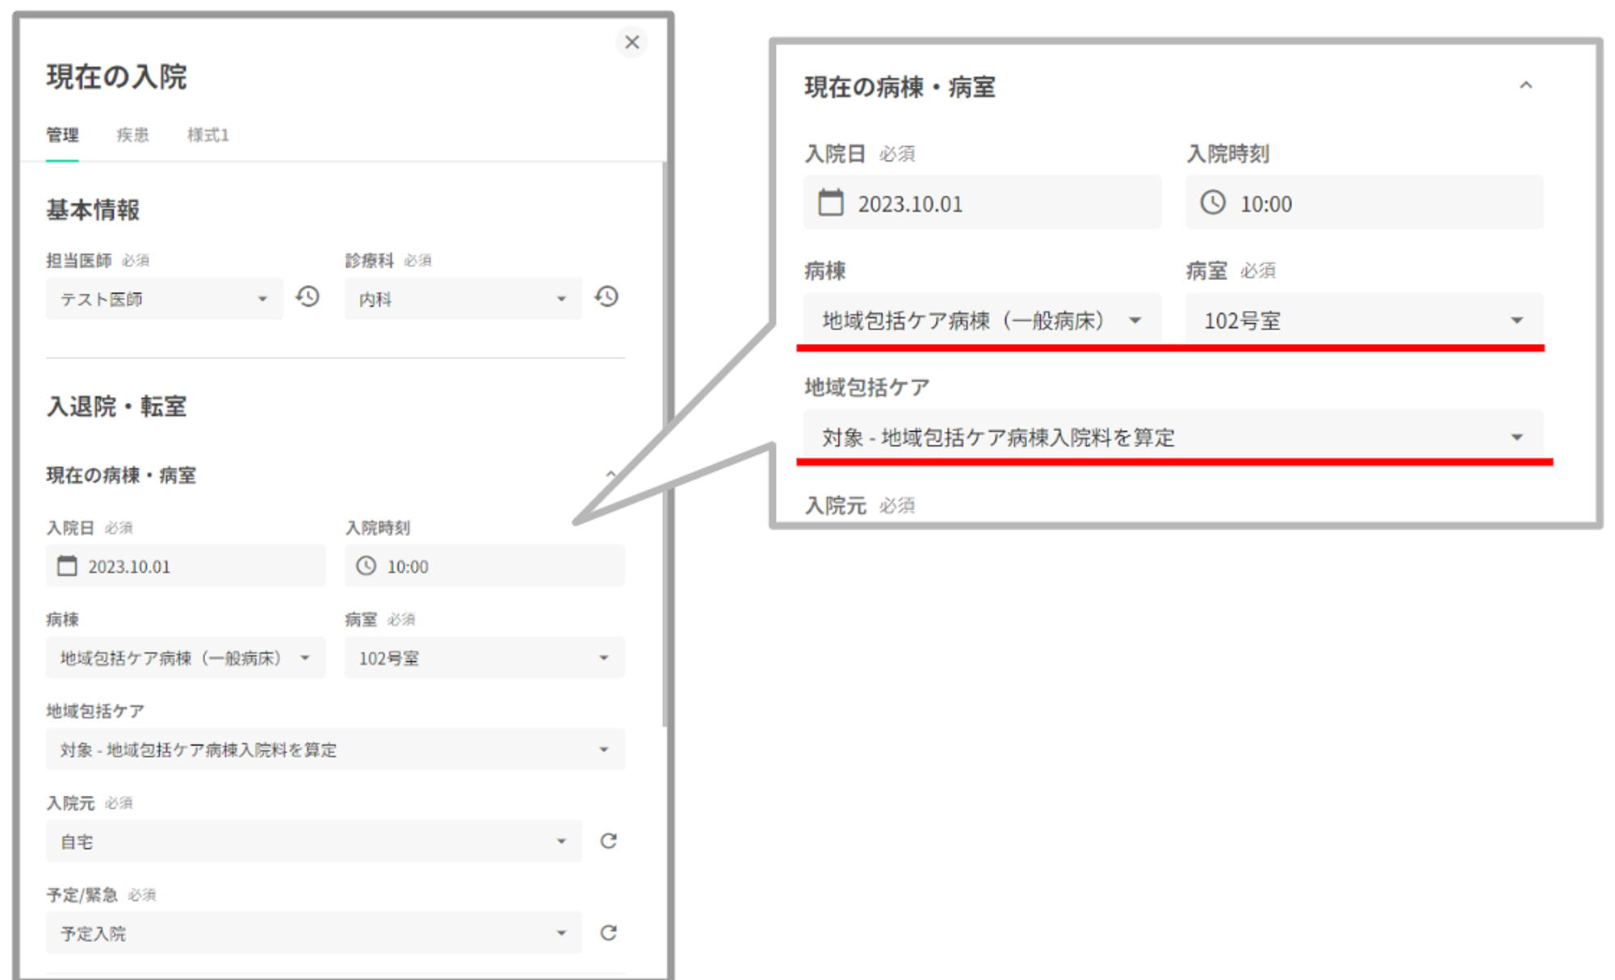
Task: Select the 管理 tab
Action: coord(62,135)
